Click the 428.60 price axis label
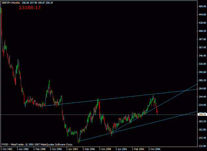The image size is (207, 151). tap(203, 23)
